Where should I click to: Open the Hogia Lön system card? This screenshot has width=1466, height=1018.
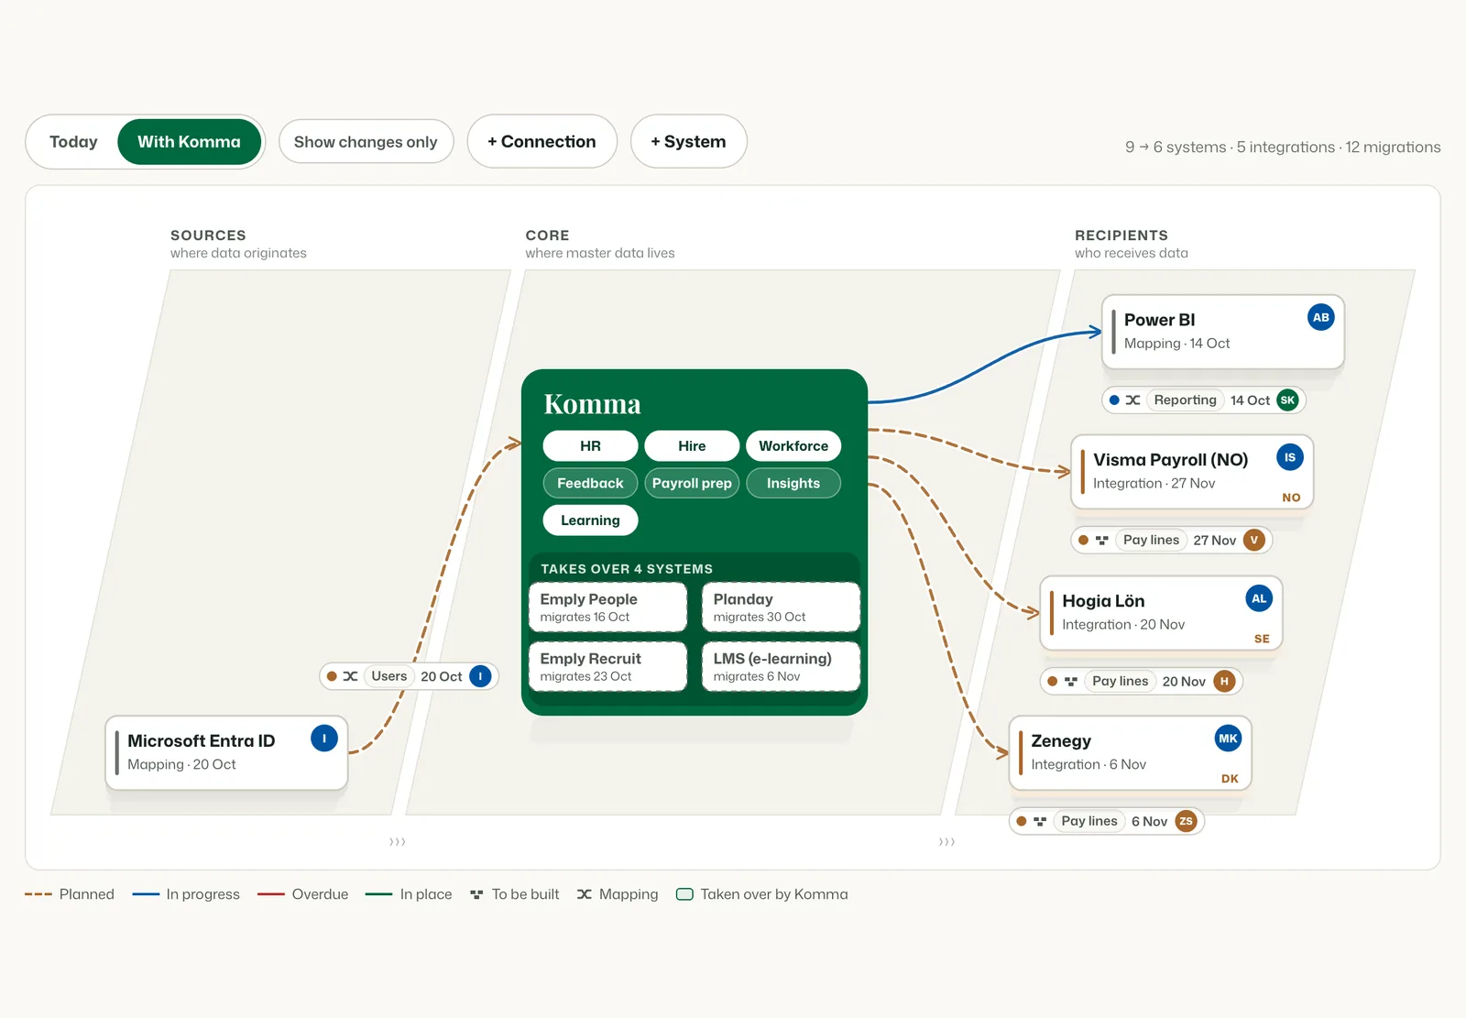1161,613
